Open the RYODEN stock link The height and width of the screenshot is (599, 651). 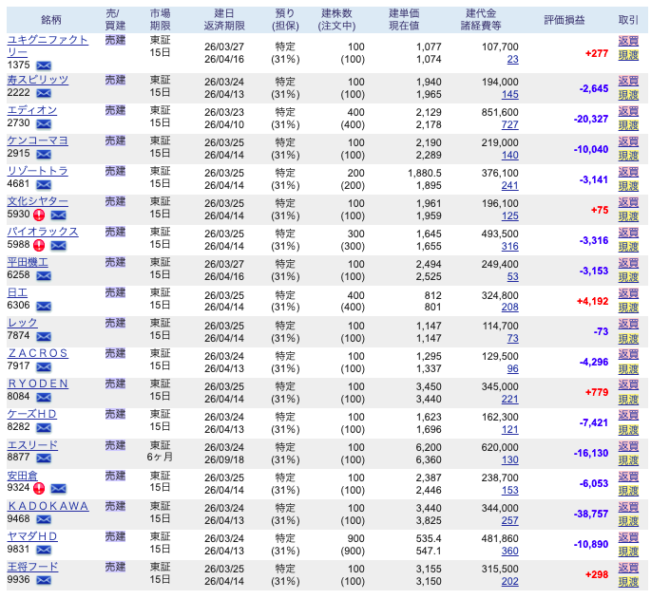(38, 384)
